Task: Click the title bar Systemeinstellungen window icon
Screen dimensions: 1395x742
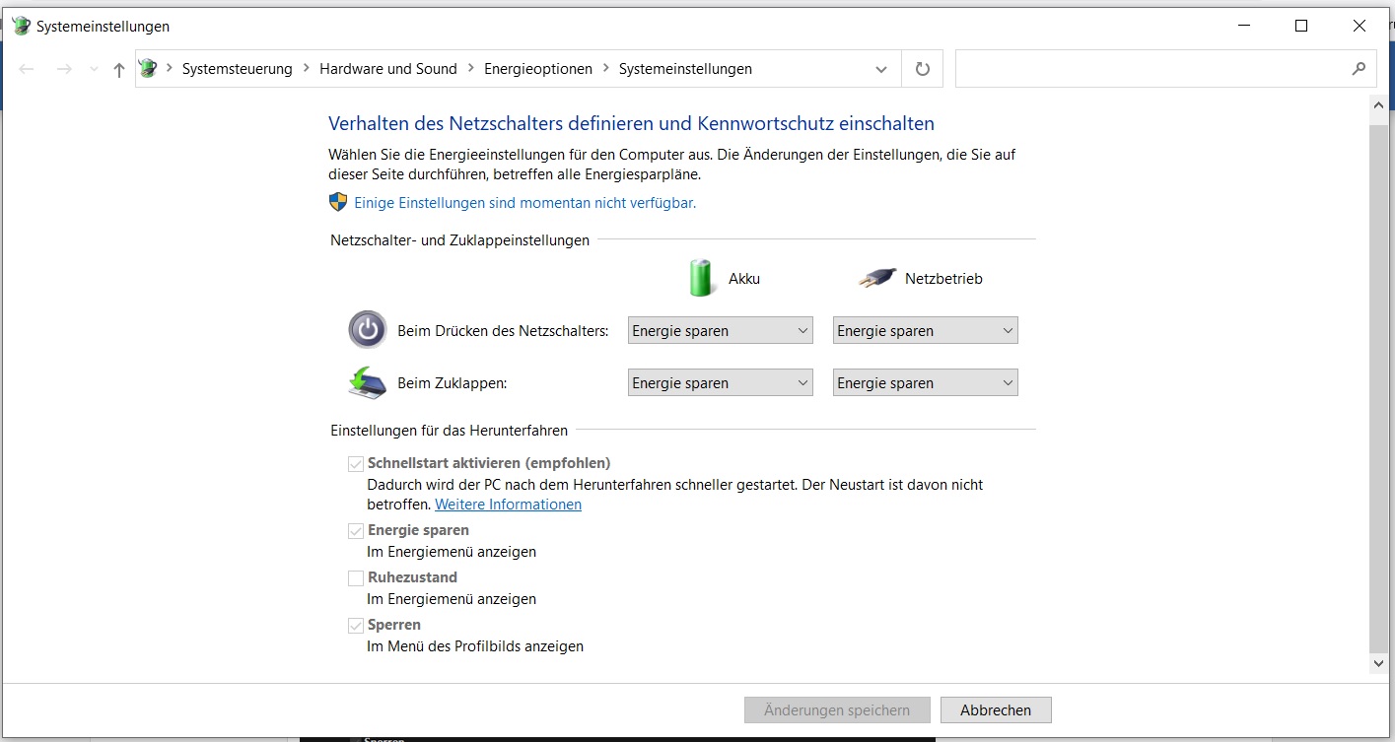Action: click(x=21, y=27)
